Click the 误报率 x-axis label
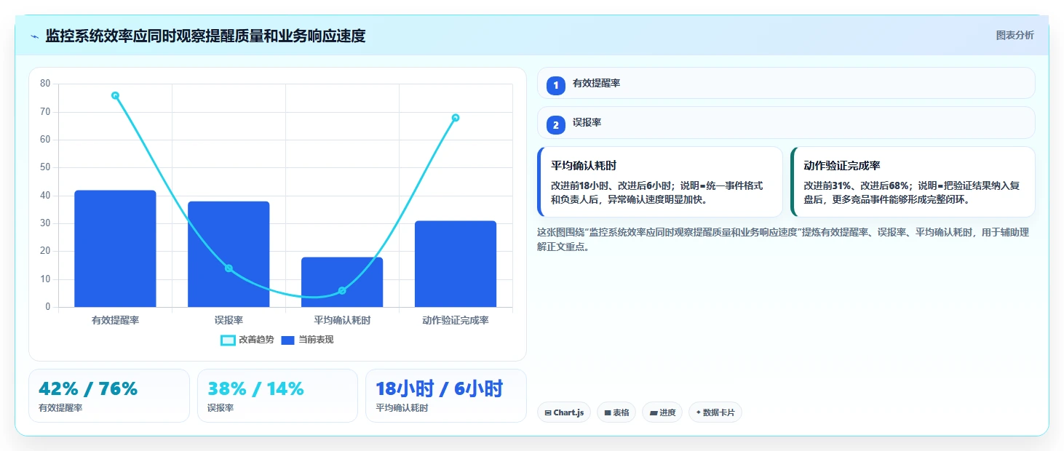The width and height of the screenshot is (1064, 451). (x=229, y=320)
